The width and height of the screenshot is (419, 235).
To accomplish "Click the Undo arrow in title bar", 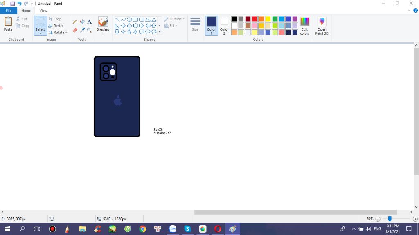I will pos(19,4).
